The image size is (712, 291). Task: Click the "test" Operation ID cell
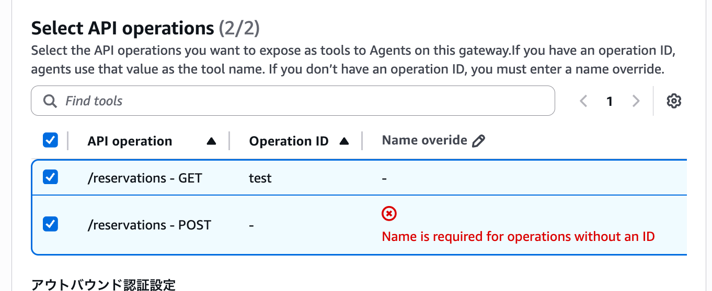tap(260, 178)
